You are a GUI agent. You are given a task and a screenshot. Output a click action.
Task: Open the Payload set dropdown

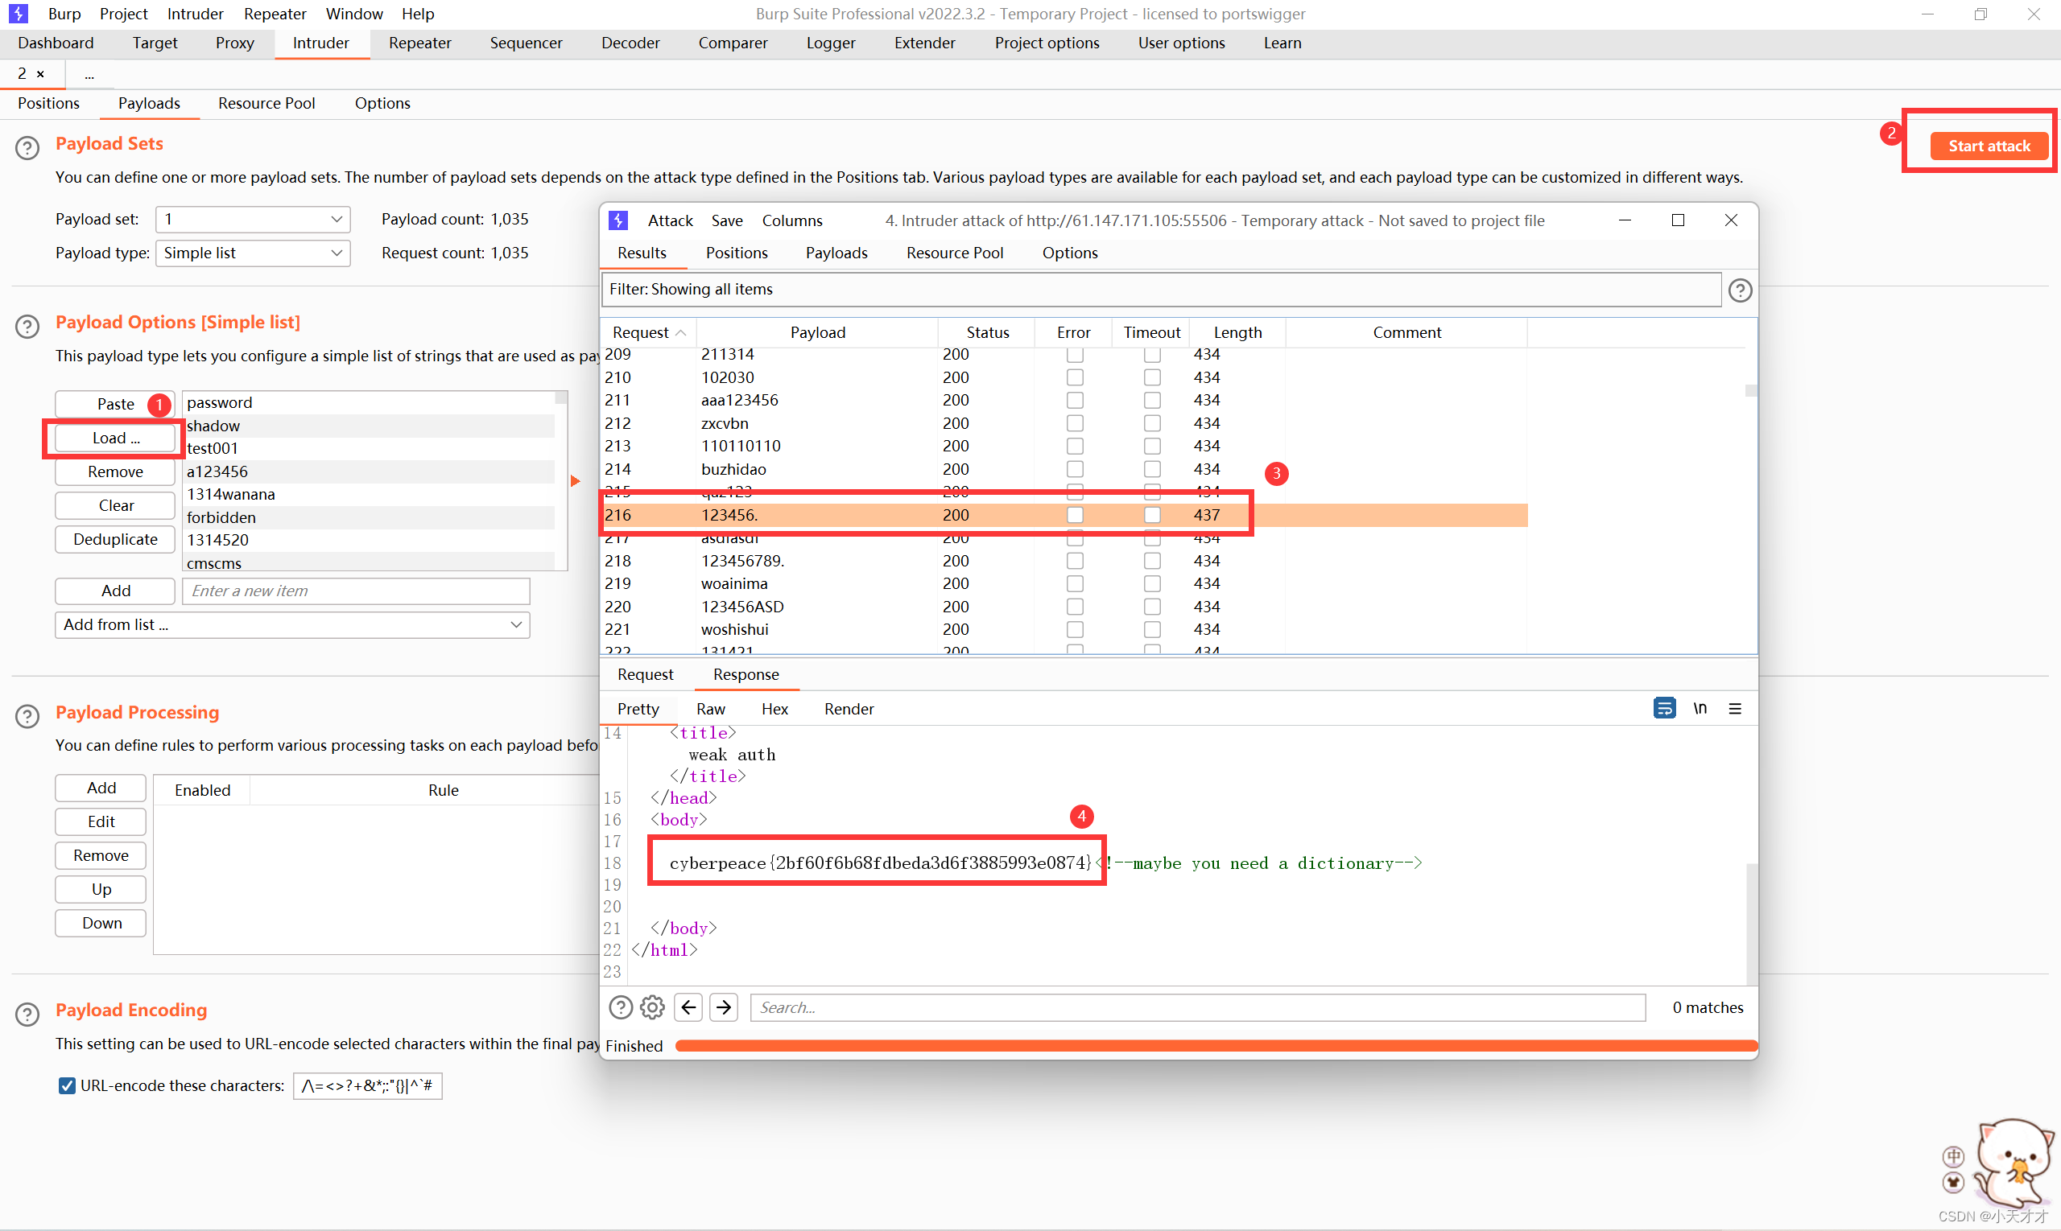[253, 219]
